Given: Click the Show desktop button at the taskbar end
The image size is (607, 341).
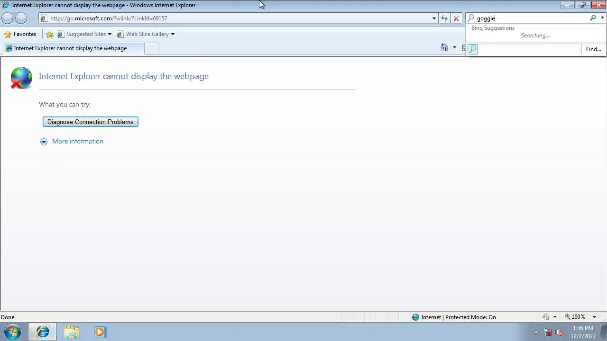Looking at the screenshot, I should point(604,332).
